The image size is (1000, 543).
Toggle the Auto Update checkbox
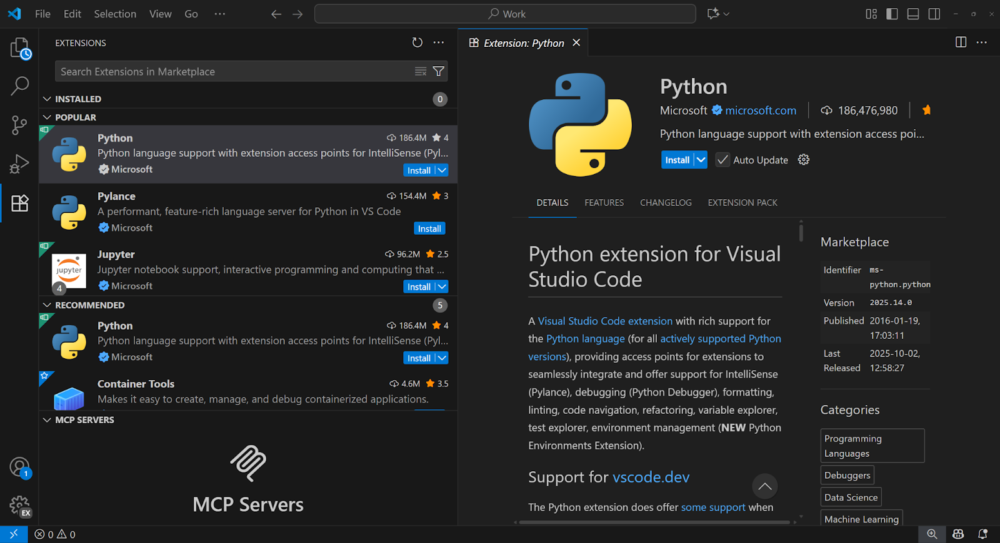(x=722, y=160)
